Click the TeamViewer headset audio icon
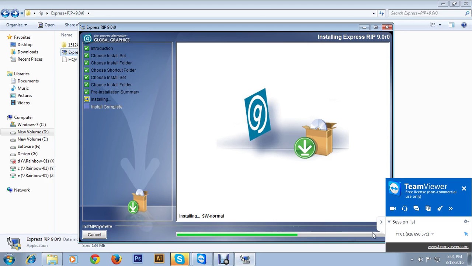This screenshot has width=472, height=266. (x=405, y=208)
